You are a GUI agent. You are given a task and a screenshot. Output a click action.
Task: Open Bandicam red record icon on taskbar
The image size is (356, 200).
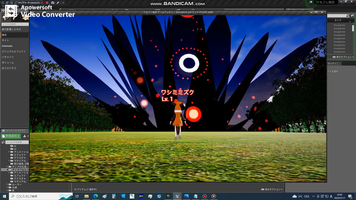coord(205,196)
